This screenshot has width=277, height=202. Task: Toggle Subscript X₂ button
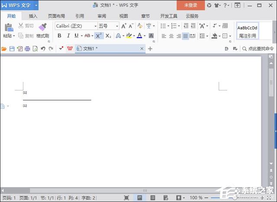click(108, 36)
